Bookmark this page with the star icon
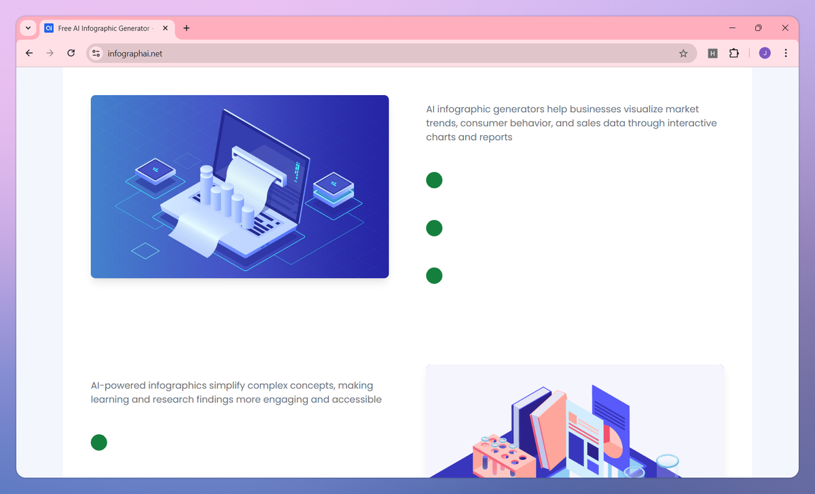 pyautogui.click(x=683, y=53)
